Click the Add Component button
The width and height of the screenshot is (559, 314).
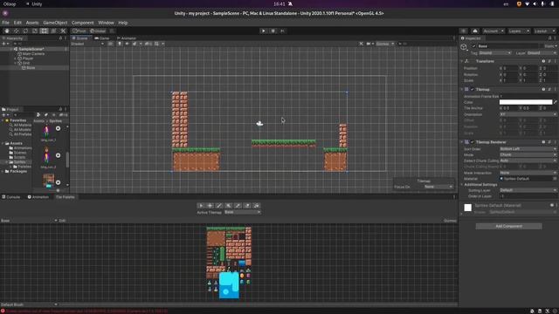508,226
